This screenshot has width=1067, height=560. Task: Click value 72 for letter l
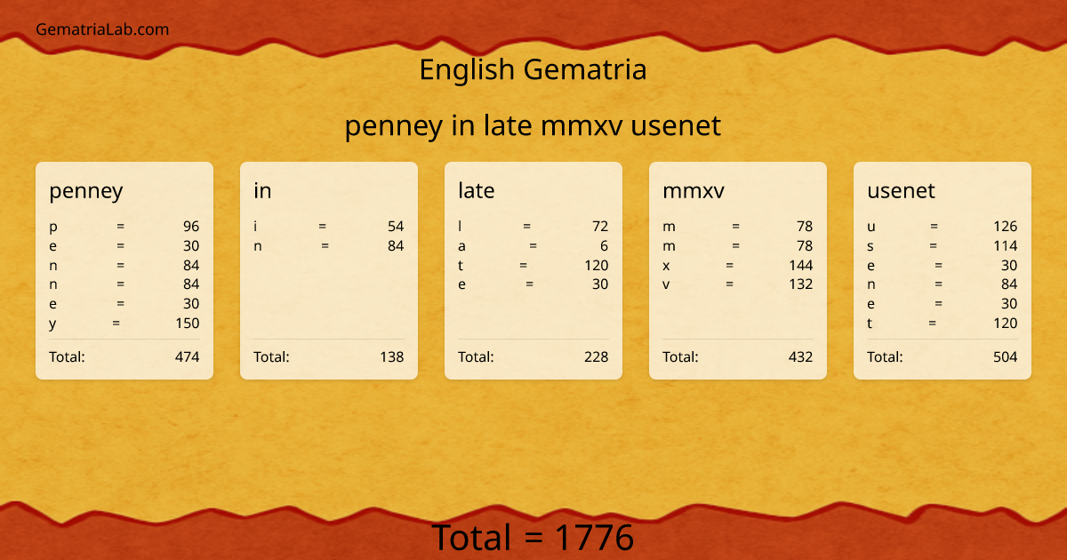(600, 227)
